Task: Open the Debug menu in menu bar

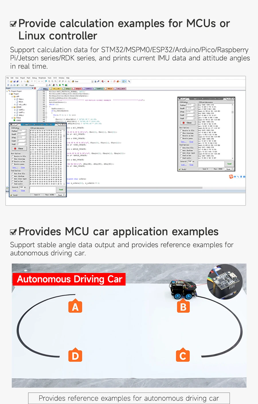Action: [x=34, y=78]
